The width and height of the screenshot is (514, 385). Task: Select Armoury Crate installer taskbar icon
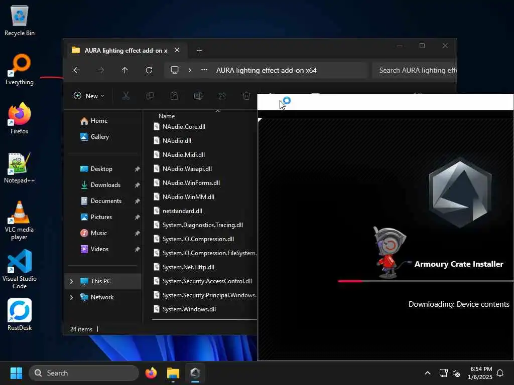point(195,373)
